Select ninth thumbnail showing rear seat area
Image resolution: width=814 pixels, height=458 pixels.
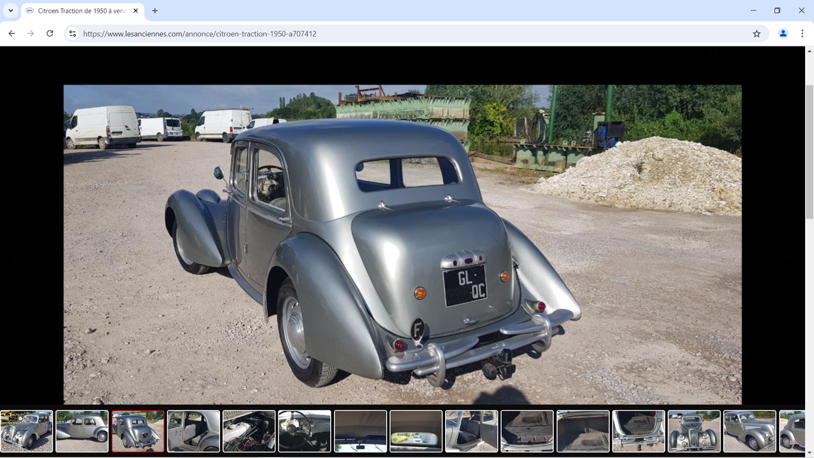[472, 431]
